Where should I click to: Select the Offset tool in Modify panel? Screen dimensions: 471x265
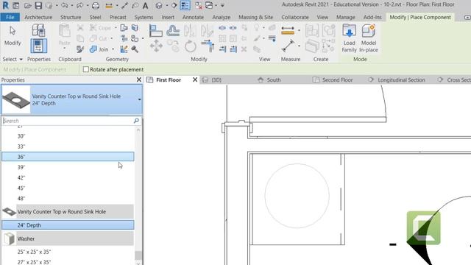point(173,31)
